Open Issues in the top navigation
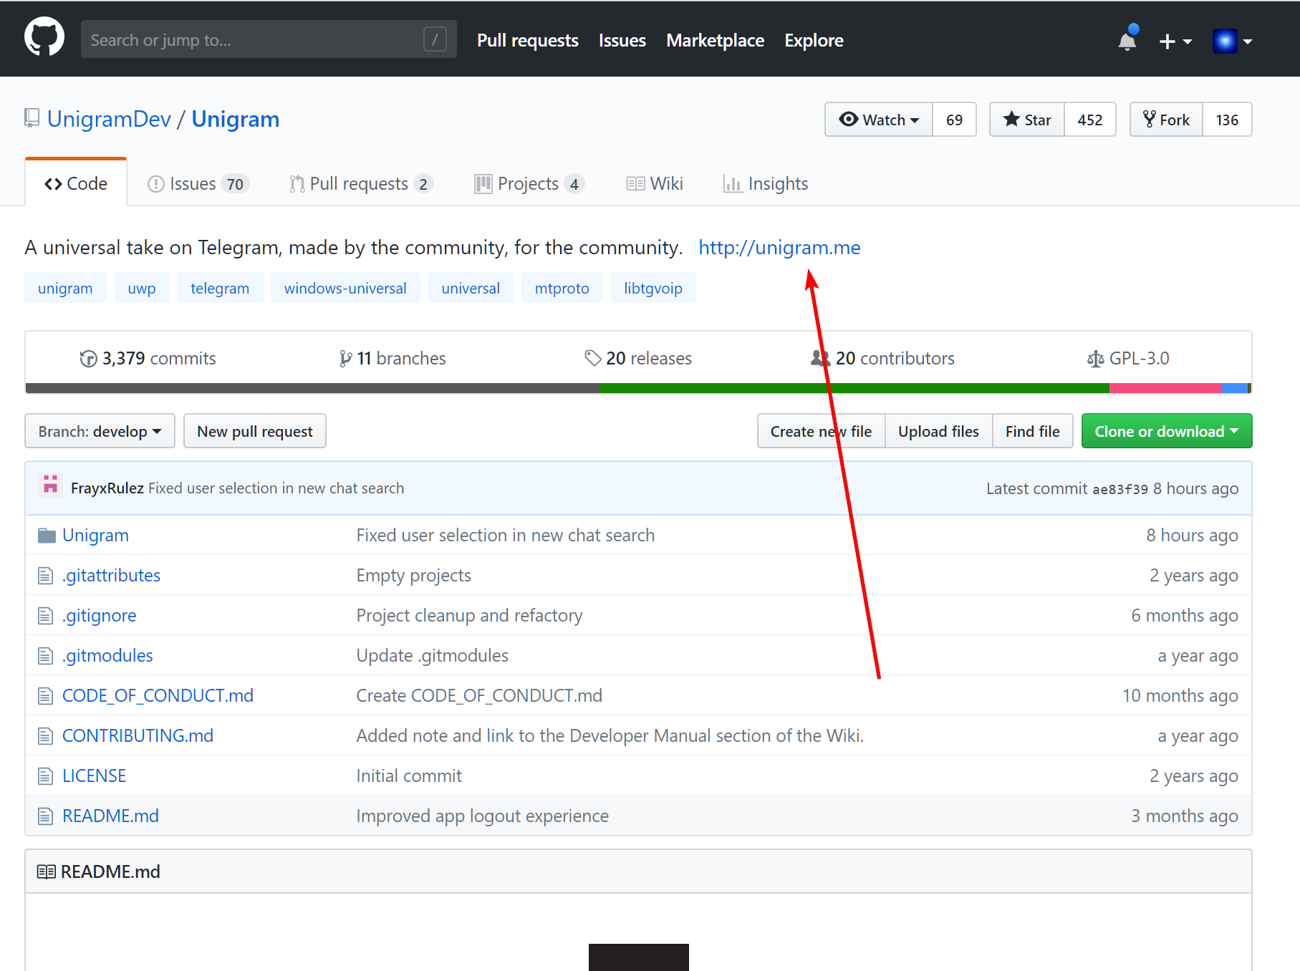 622,40
